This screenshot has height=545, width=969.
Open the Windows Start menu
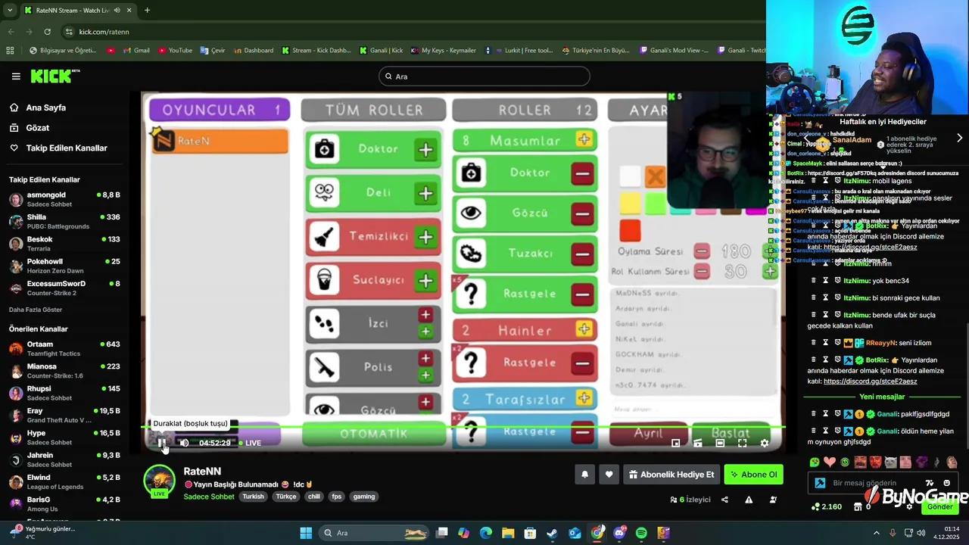tap(306, 533)
